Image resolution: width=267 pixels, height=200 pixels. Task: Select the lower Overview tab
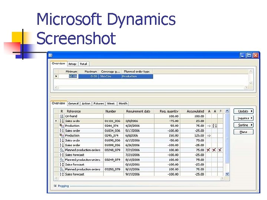click(x=59, y=103)
